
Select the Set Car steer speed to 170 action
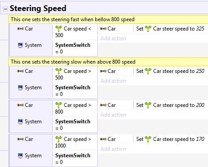point(170,139)
